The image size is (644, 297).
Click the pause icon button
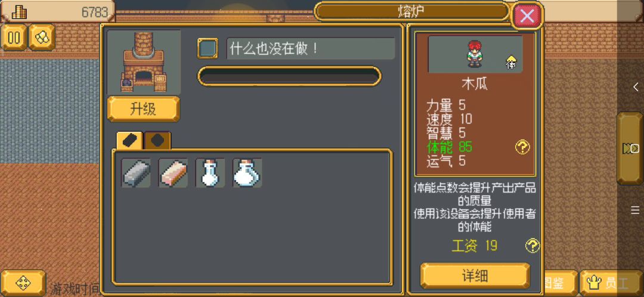14,37
